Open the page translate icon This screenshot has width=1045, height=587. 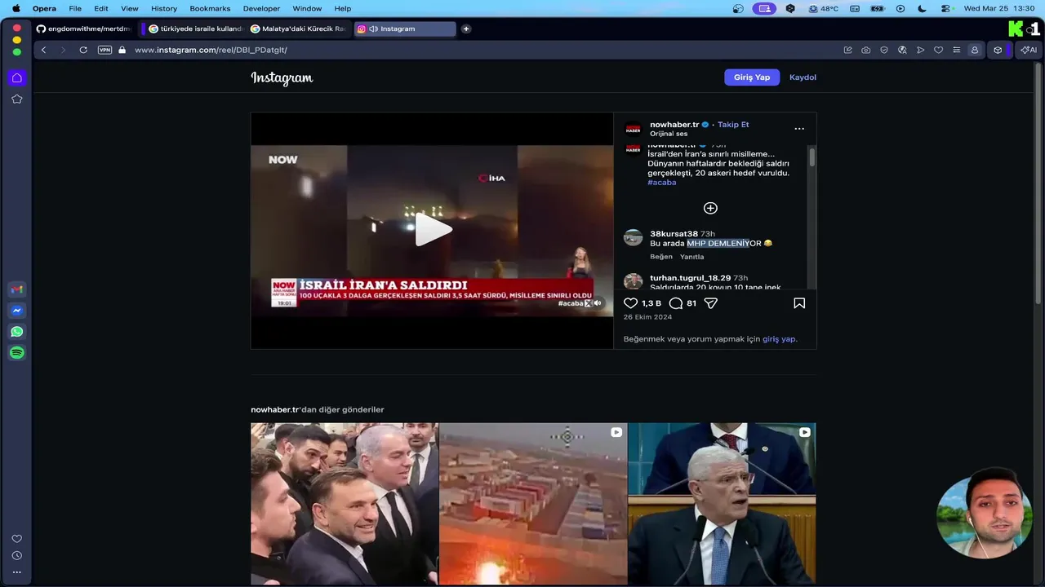click(x=902, y=50)
